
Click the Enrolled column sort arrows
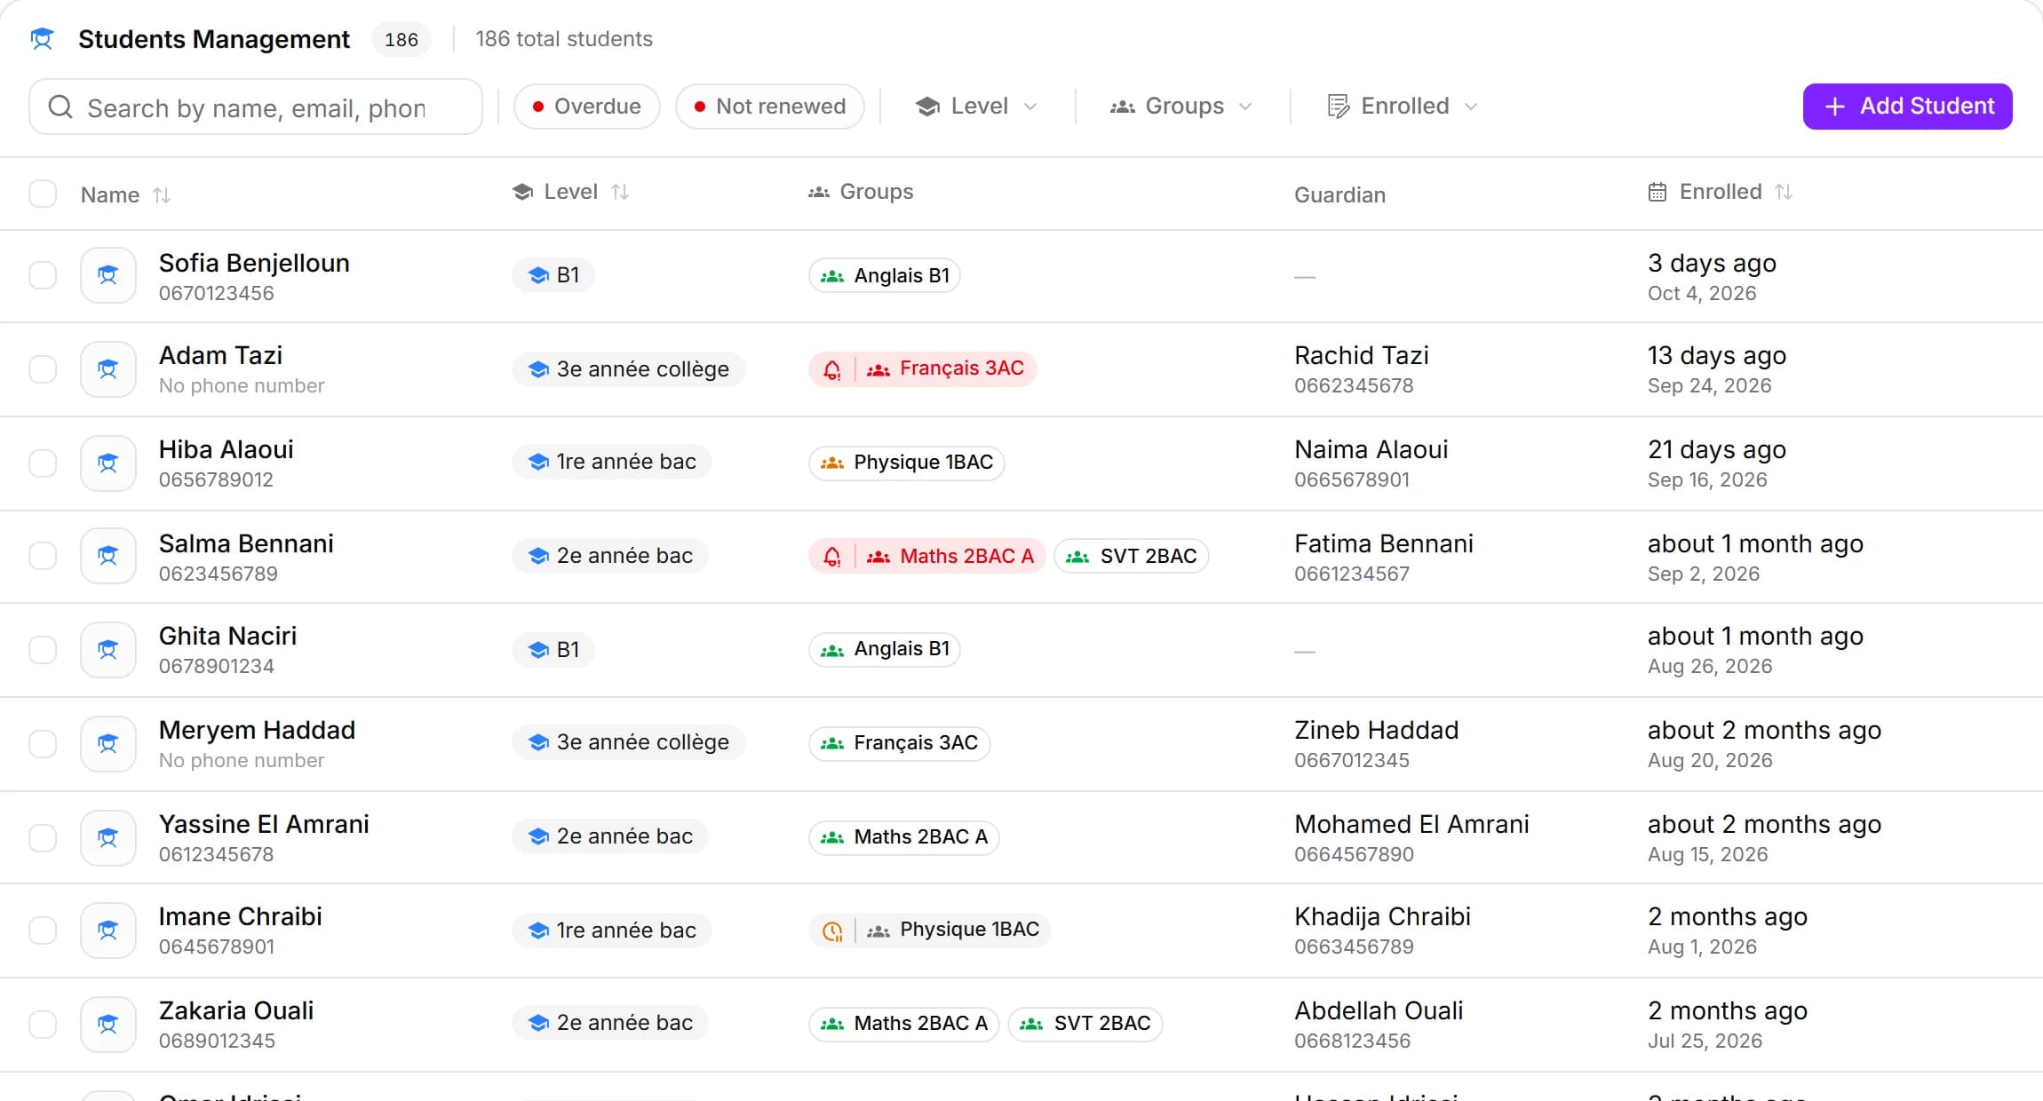(1784, 192)
